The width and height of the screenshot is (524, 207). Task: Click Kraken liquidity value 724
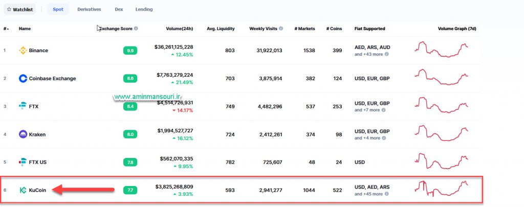(230, 134)
